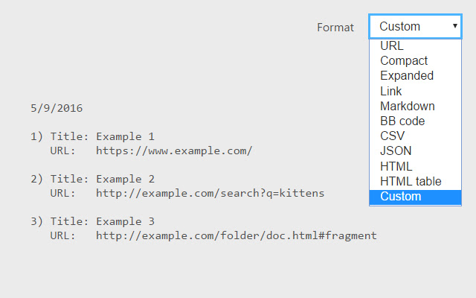Click the https://www.example.com/ URL text
Image resolution: width=476 pixels, height=298 pixels.
coord(174,150)
